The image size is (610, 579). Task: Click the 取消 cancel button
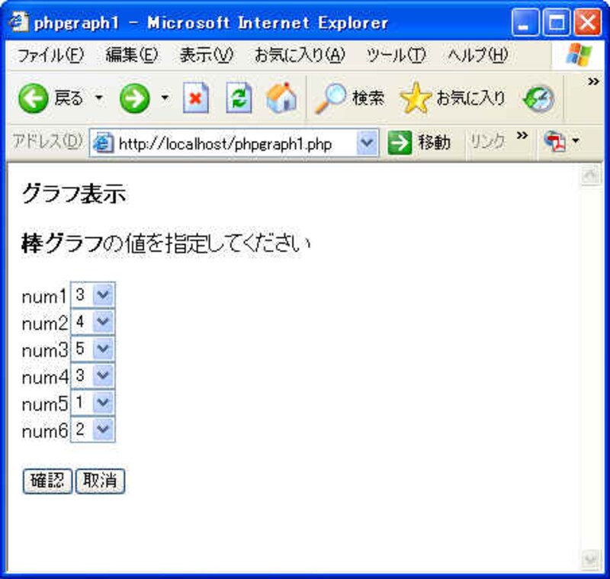(x=100, y=481)
